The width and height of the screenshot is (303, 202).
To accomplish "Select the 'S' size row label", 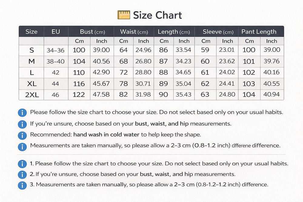I will pyautogui.click(x=32, y=50).
